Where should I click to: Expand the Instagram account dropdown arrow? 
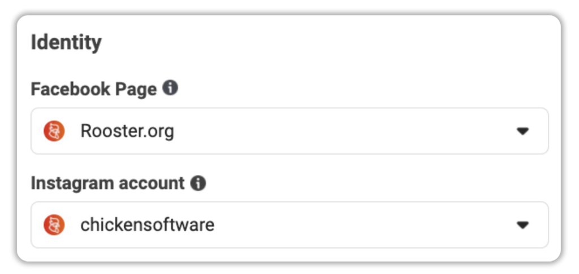(522, 225)
